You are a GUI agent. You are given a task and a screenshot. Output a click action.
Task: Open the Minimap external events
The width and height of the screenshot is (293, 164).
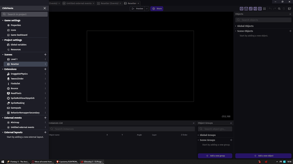[x=15, y=123]
